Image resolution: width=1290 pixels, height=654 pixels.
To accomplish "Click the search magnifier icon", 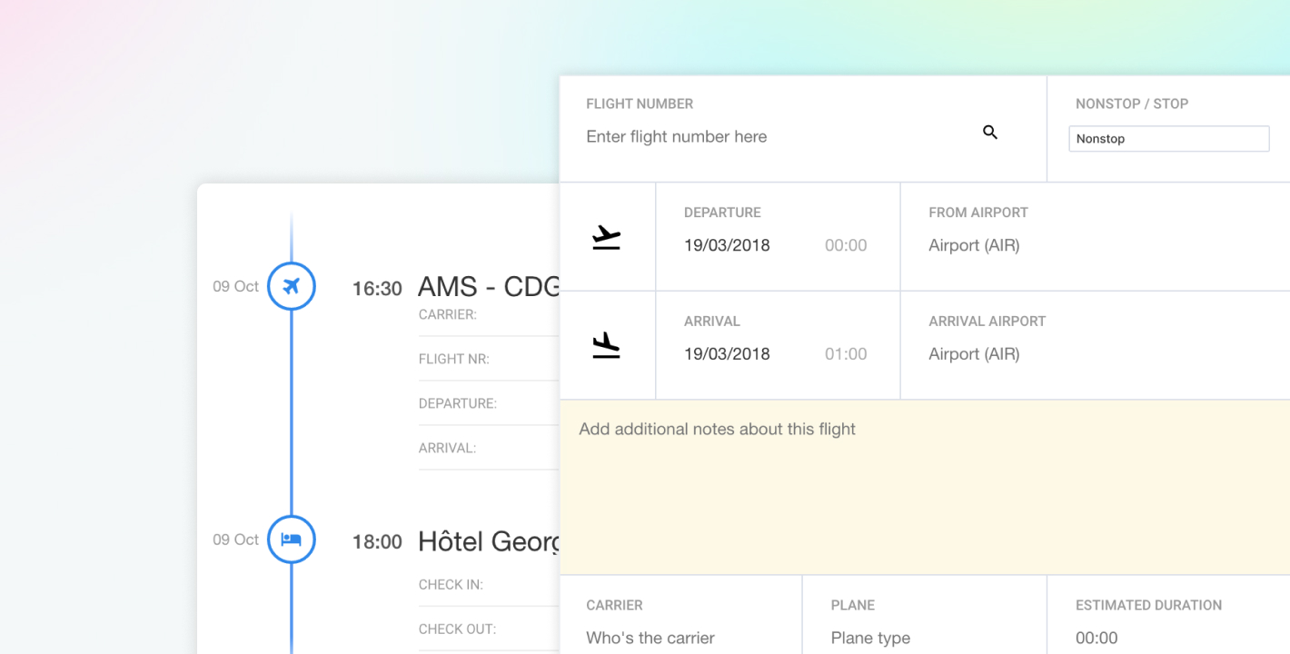I will (x=990, y=133).
